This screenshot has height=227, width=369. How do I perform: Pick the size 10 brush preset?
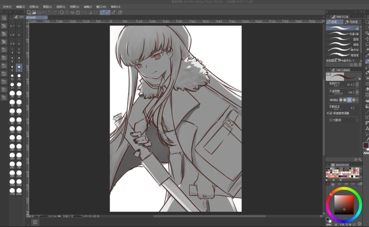19,67
